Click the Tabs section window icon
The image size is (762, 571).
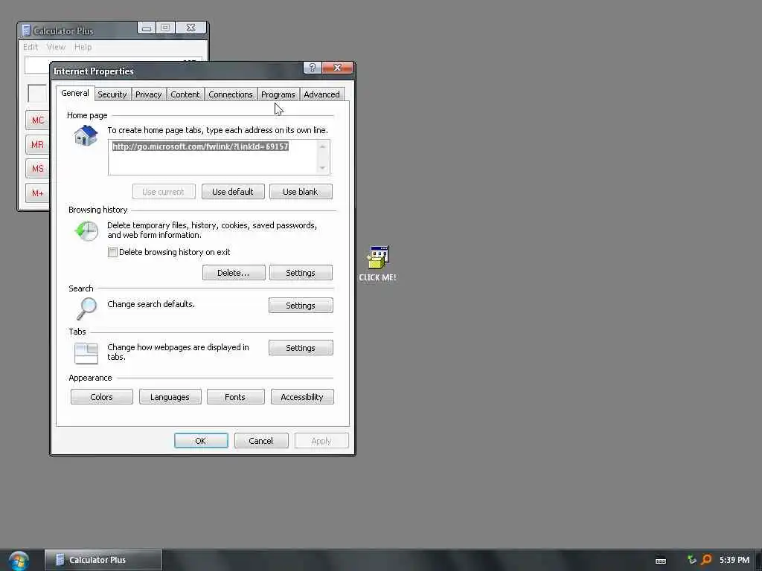86,353
